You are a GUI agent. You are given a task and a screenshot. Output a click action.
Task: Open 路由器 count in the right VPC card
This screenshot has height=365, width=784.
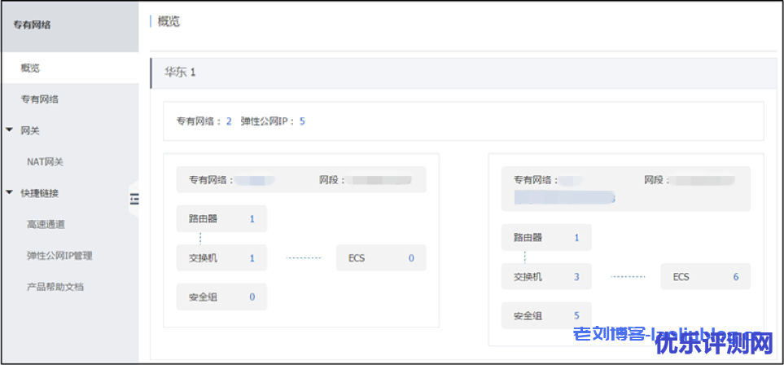pos(577,238)
